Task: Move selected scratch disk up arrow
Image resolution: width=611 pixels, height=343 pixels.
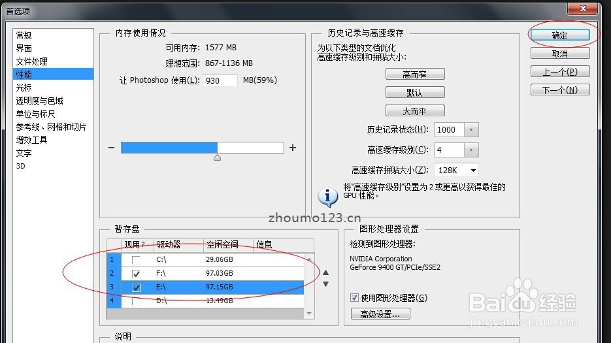Action: pyautogui.click(x=326, y=273)
